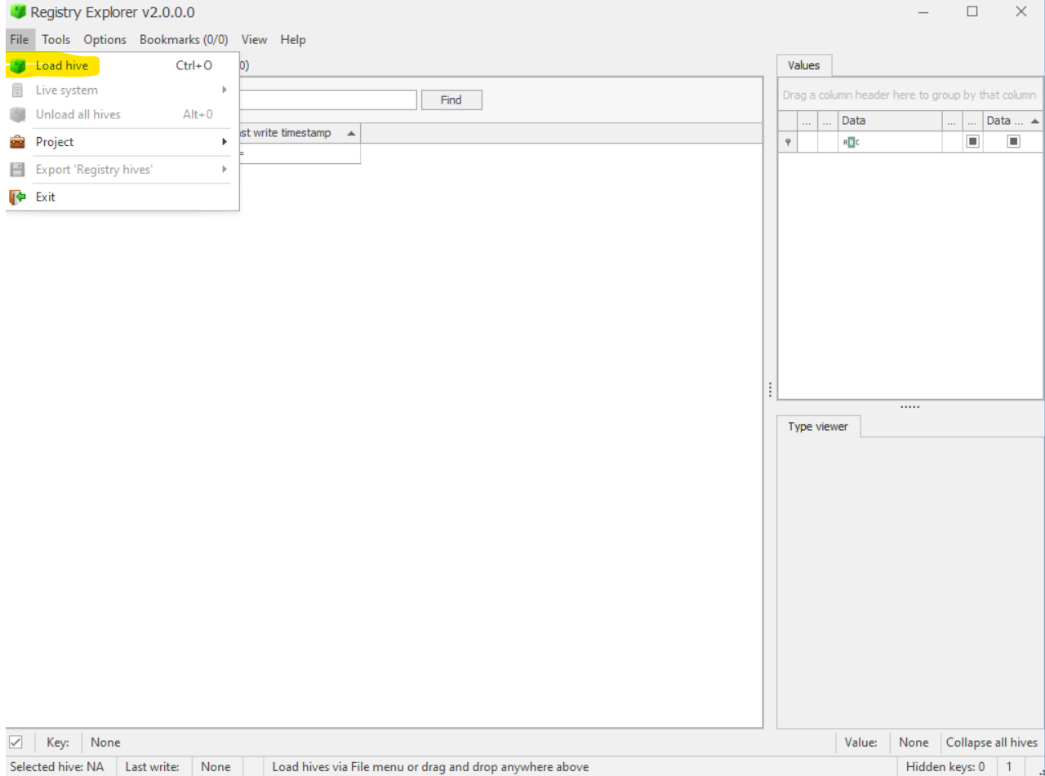1045x776 pixels.
Task: Click the Find button
Action: click(x=451, y=100)
